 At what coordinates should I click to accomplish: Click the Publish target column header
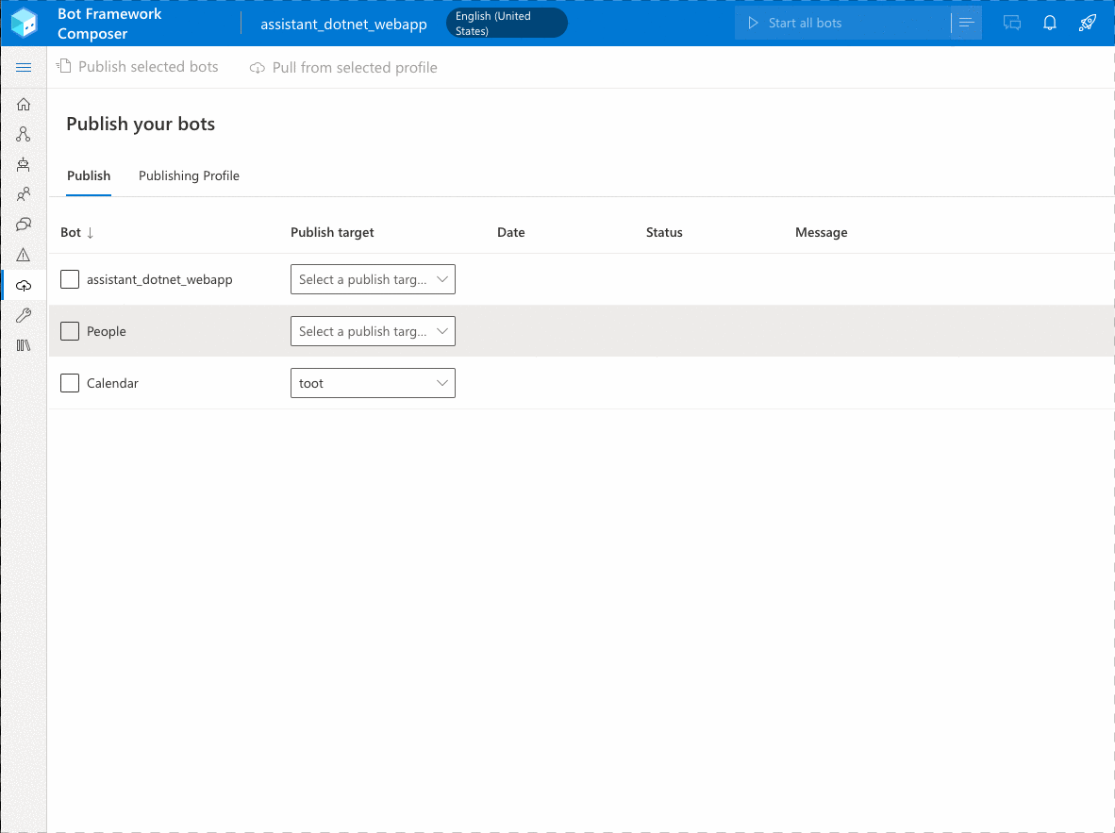(x=332, y=233)
